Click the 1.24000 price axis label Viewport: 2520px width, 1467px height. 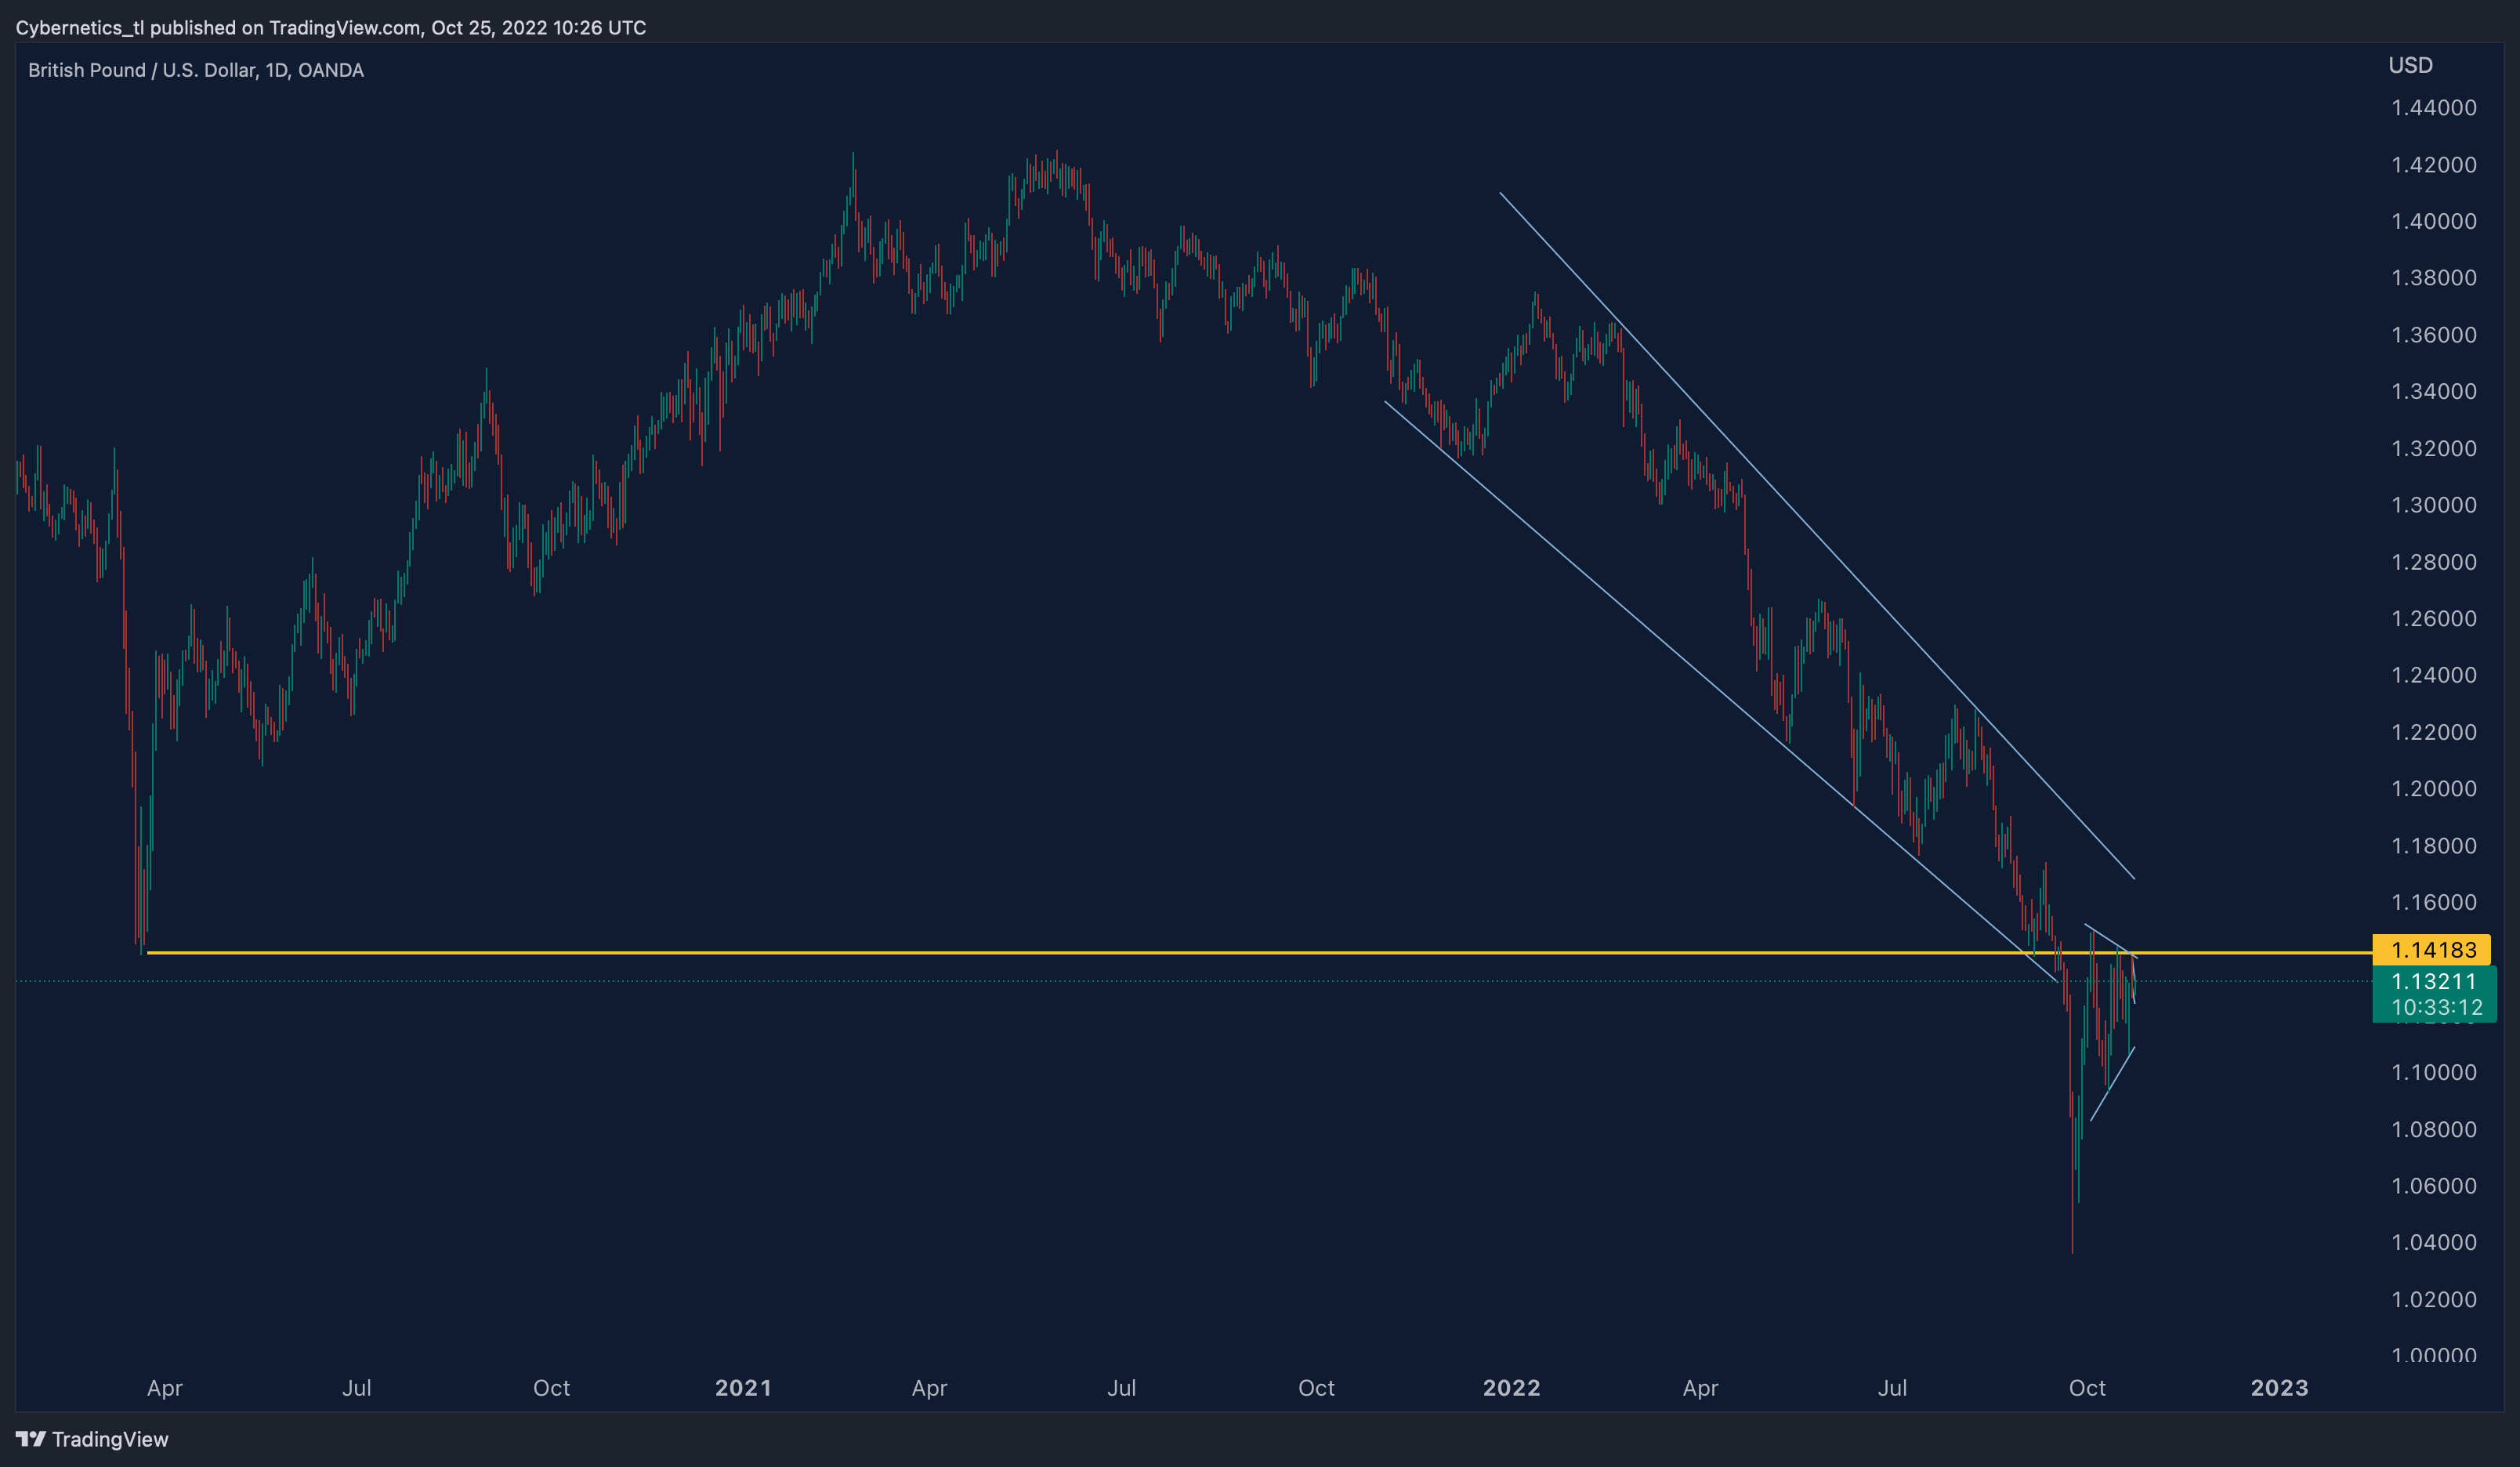coord(2433,675)
